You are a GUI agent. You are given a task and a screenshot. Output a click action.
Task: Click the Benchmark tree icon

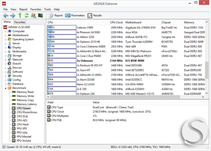point(9,88)
